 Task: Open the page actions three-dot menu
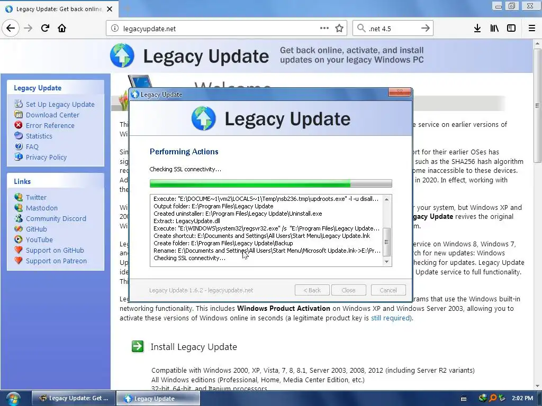click(324, 28)
